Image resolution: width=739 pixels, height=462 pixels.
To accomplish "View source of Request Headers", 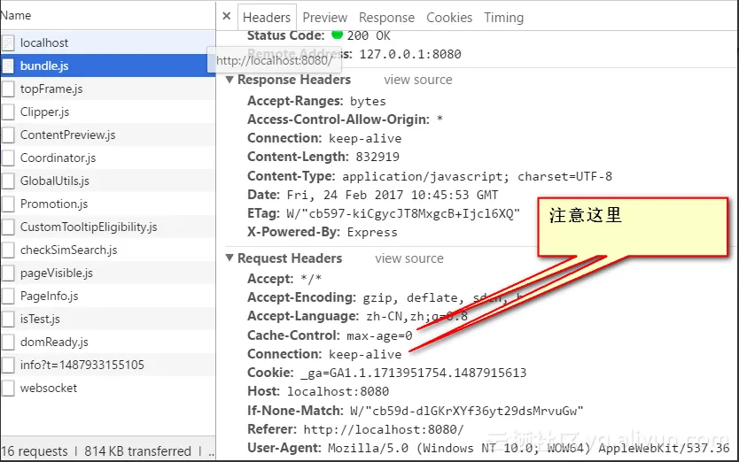I will coord(409,258).
